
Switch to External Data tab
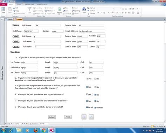coord(29,5)
